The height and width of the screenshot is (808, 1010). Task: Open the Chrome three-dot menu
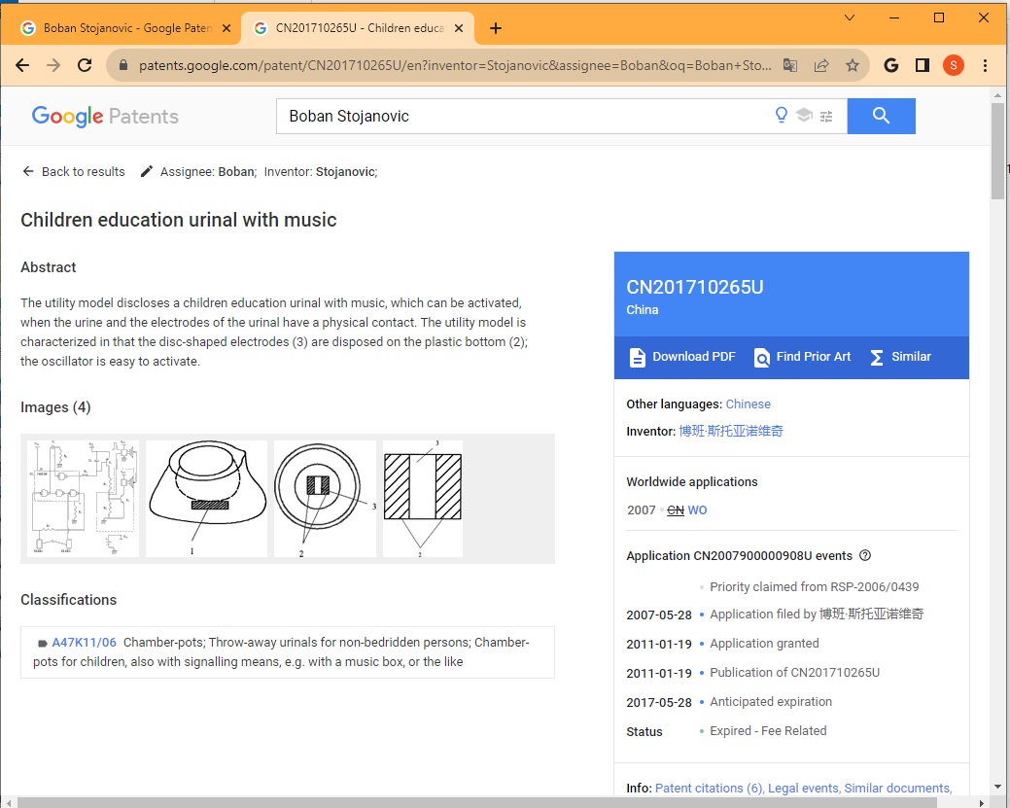985,65
